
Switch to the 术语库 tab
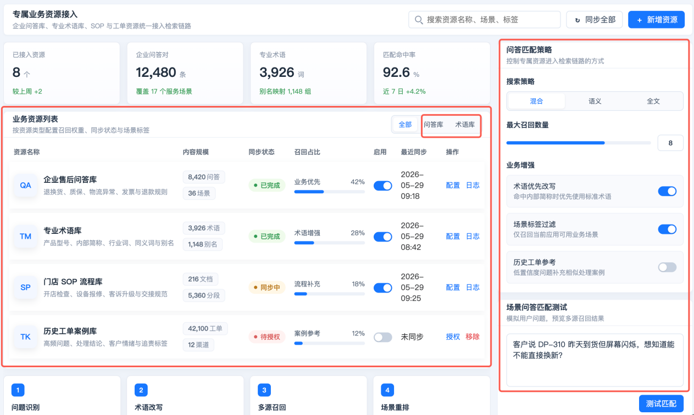pyautogui.click(x=465, y=125)
